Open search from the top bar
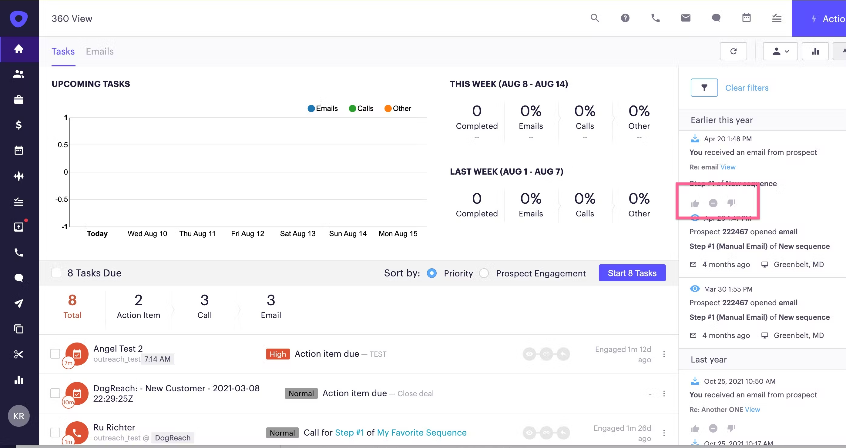This screenshot has width=846, height=448. pos(595,18)
